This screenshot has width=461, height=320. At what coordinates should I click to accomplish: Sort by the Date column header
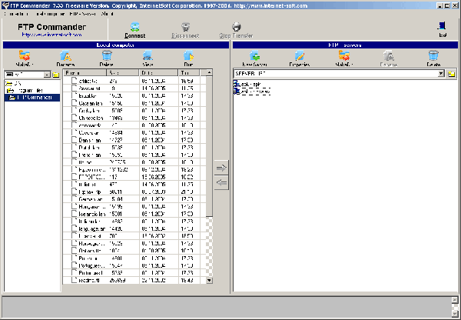pos(159,73)
